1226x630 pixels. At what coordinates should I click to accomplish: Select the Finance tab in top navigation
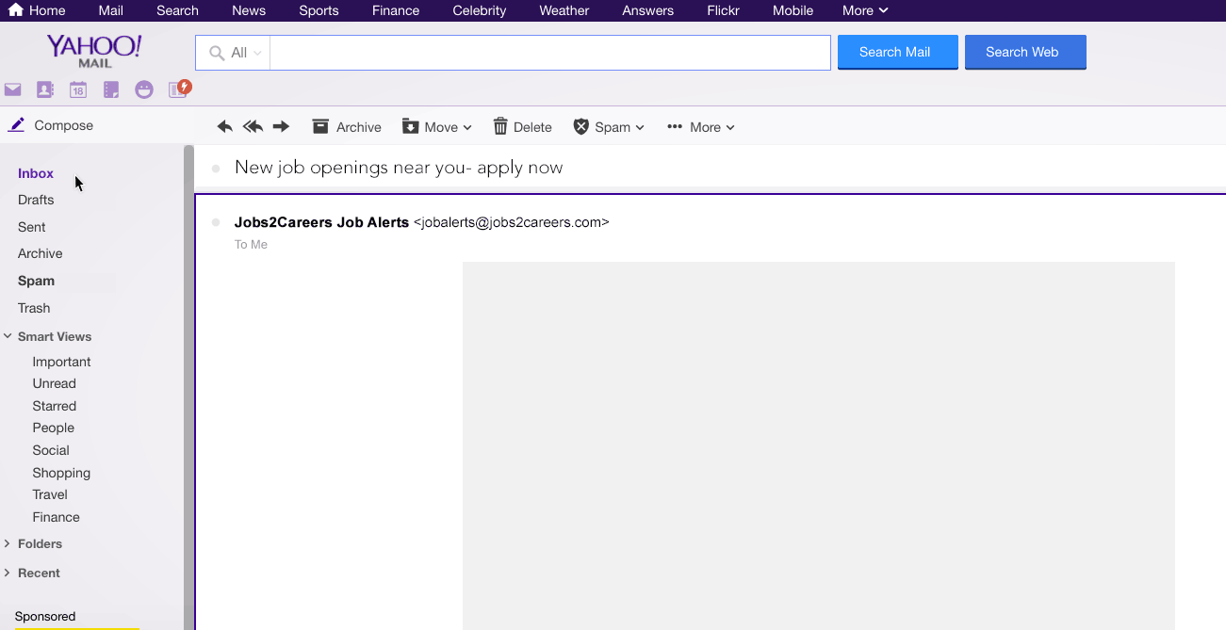[x=395, y=10]
